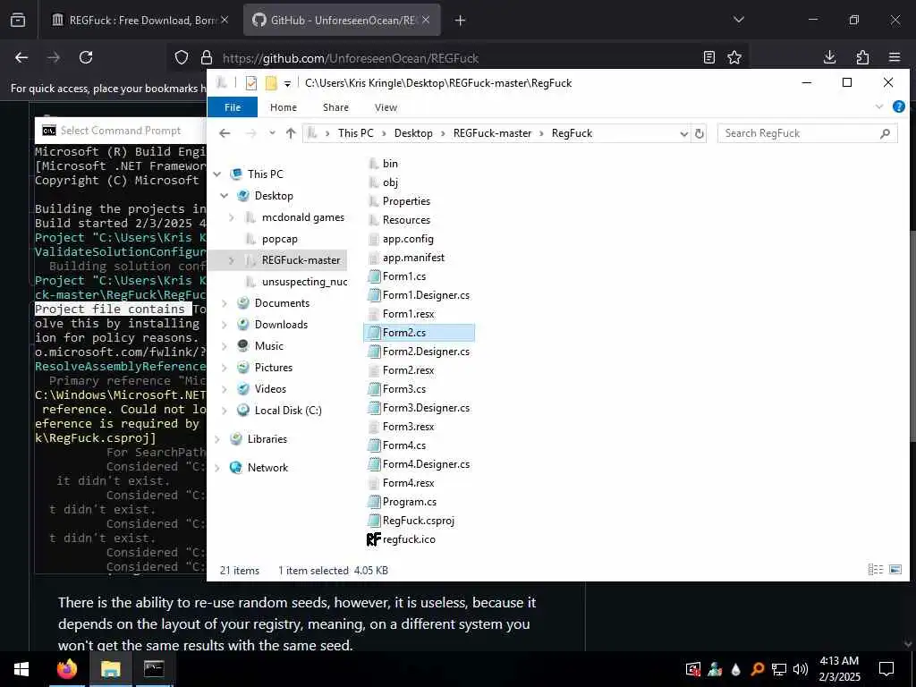
Task: Click This PC in breadcrumb path
Action: click(356, 133)
